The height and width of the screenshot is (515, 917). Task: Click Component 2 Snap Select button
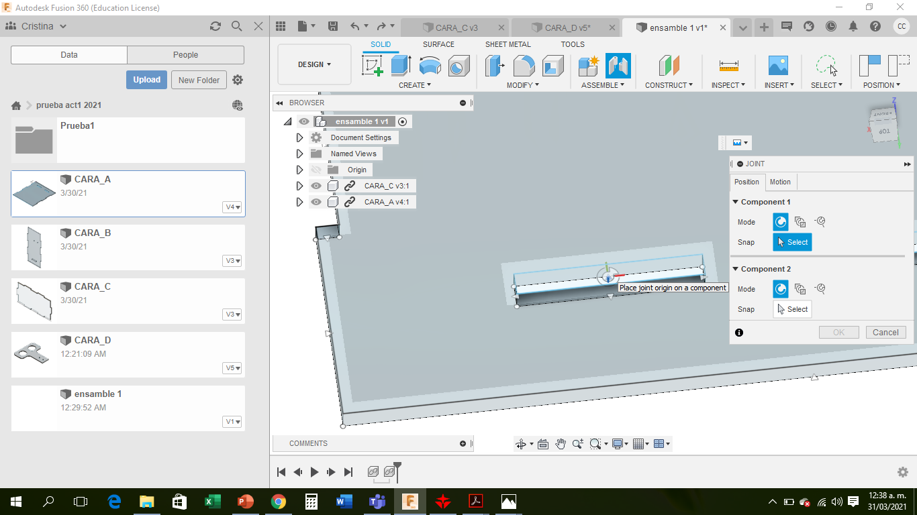792,309
